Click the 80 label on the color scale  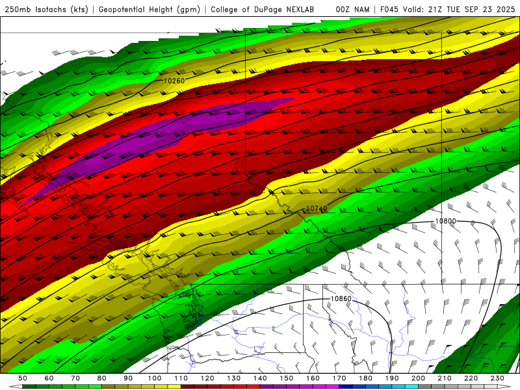click(102, 378)
